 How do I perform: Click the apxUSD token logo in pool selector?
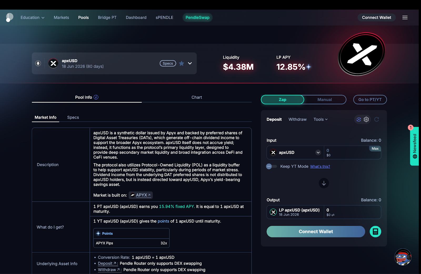[x=53, y=63]
